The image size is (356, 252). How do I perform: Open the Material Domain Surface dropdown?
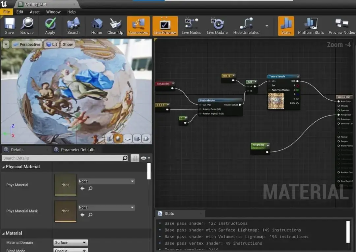[71, 242]
